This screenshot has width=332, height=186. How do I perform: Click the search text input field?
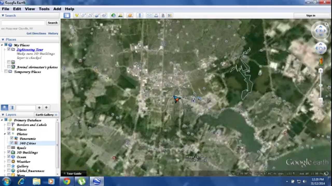tap(23, 23)
